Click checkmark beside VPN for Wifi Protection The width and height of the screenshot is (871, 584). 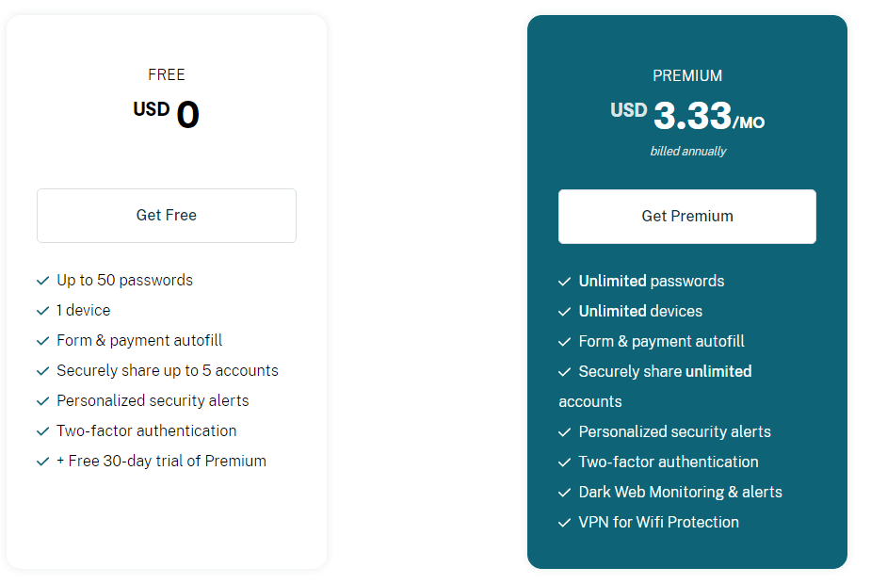(564, 523)
